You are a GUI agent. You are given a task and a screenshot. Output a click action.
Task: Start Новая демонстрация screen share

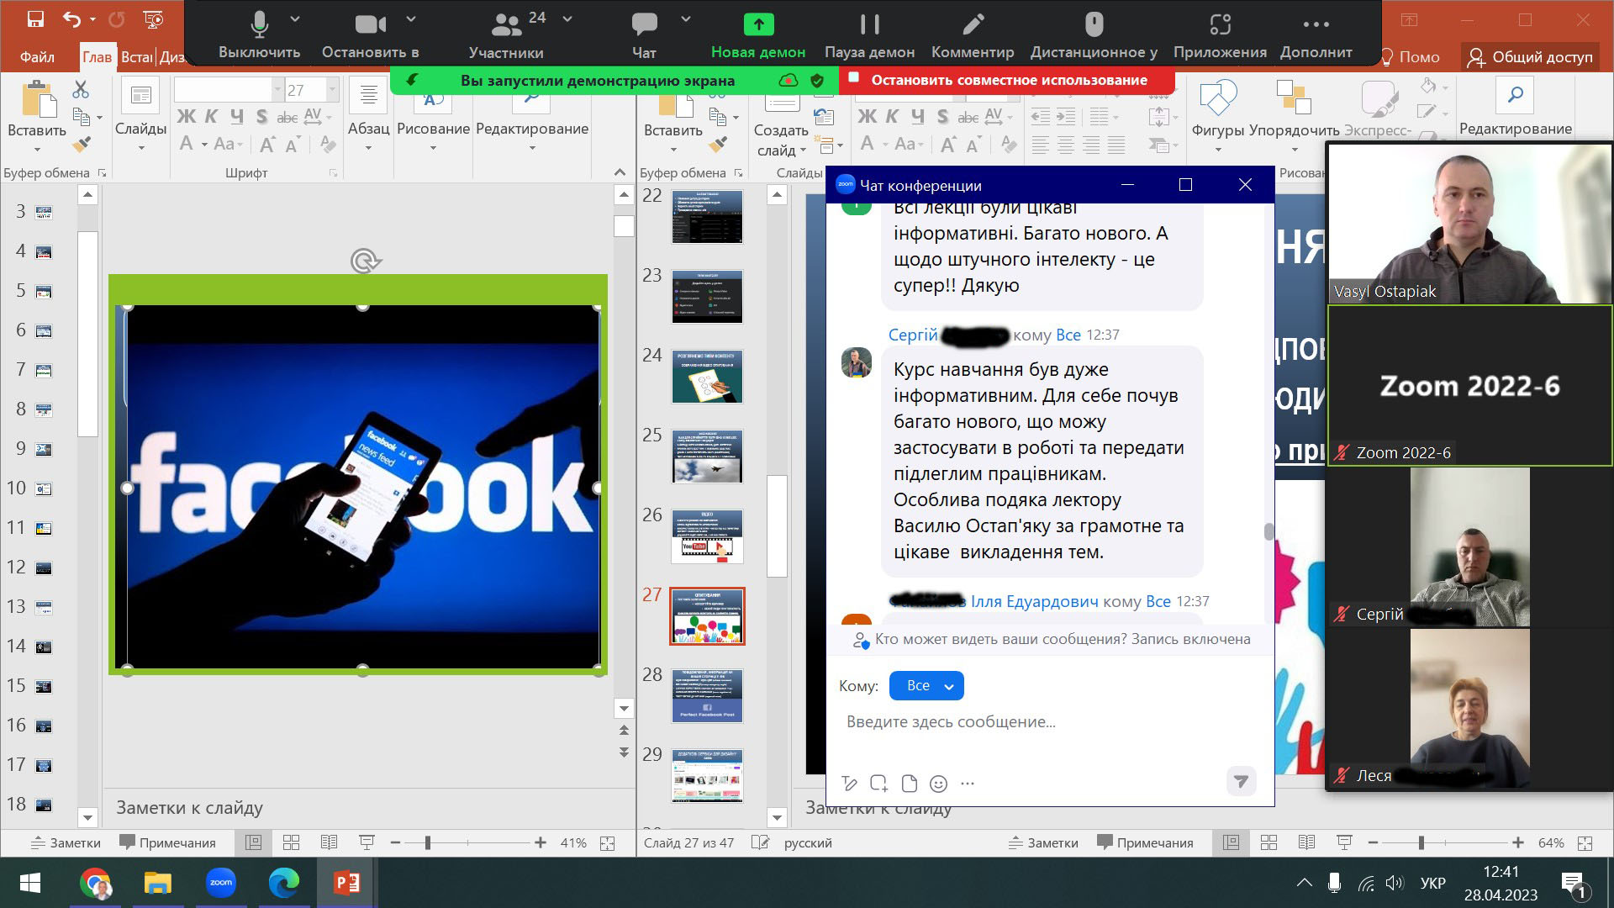click(x=758, y=35)
